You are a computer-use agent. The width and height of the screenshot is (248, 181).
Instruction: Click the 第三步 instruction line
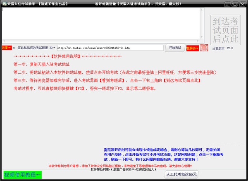pos(107,80)
